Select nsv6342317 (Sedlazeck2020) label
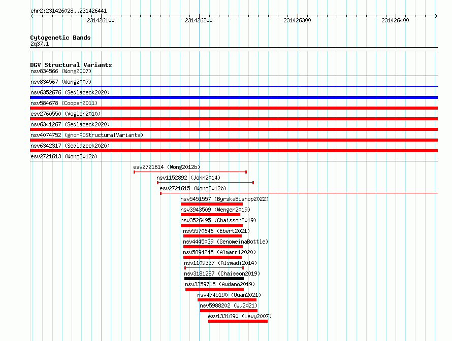 pyautogui.click(x=70, y=146)
